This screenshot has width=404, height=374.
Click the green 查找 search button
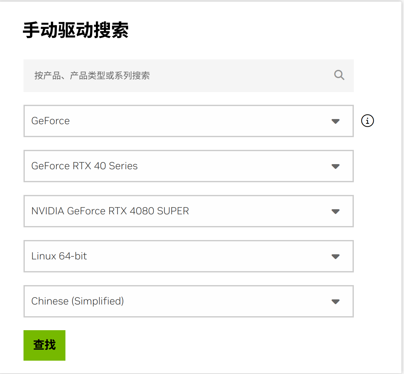tap(44, 345)
